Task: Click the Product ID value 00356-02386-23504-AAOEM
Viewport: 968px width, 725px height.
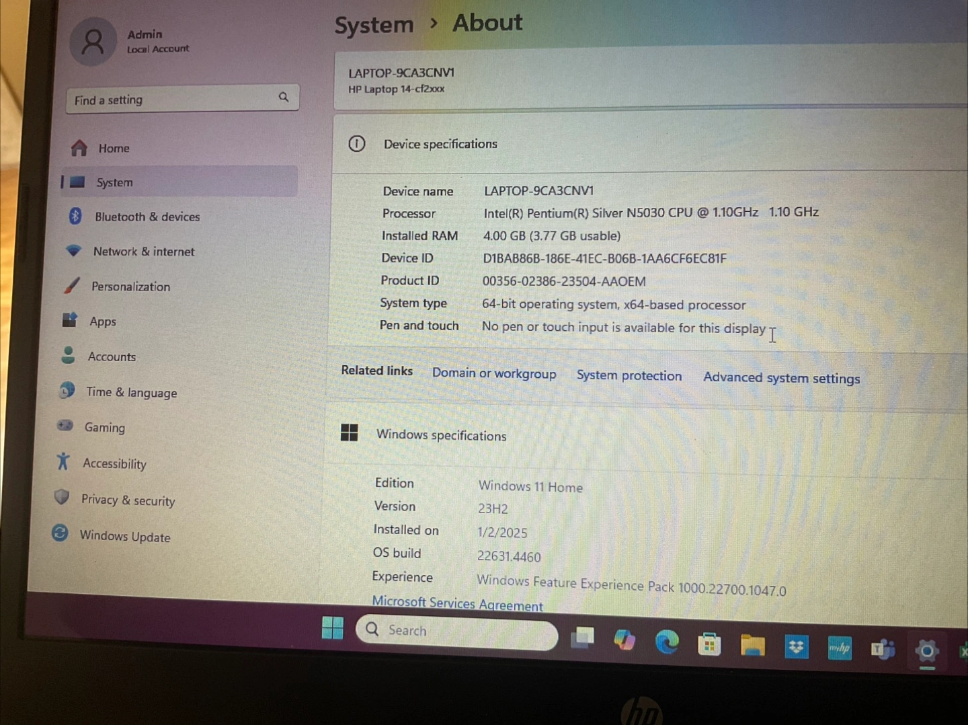Action: tap(564, 281)
